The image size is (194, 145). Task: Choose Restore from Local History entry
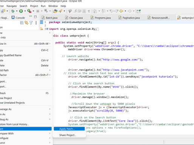tap(26, 124)
